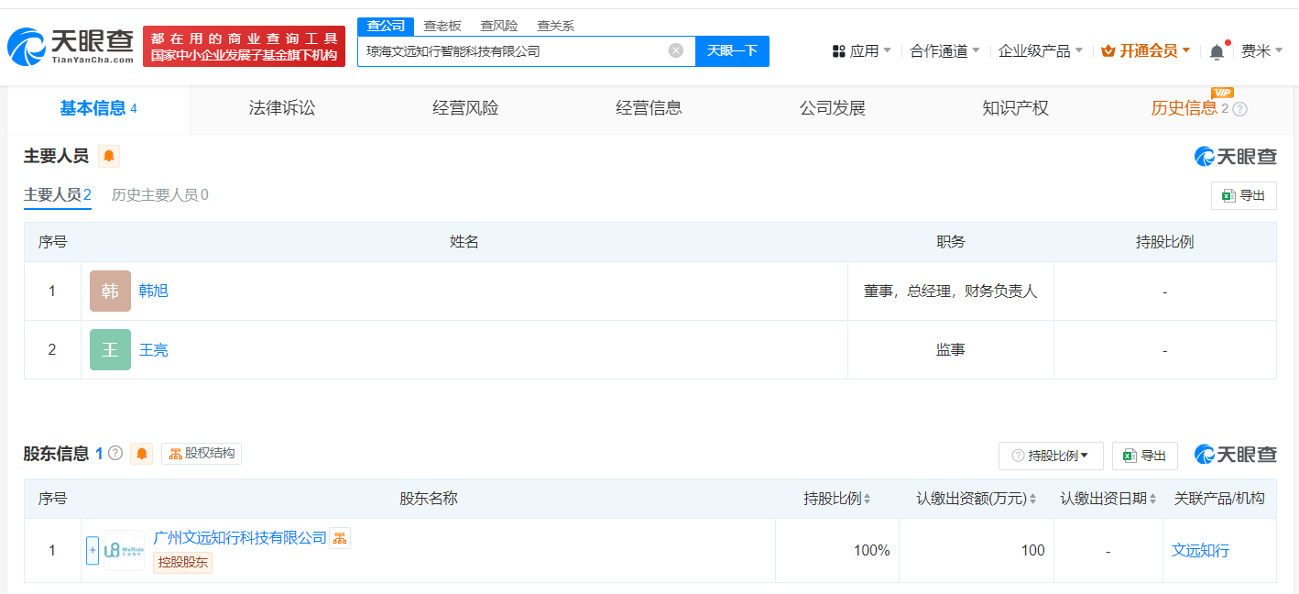This screenshot has width=1299, height=594.
Task: Click the 天眼一下 search button
Action: click(x=732, y=50)
